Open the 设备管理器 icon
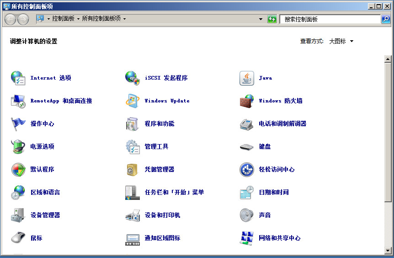Screen dimensions: 394x258 tap(18, 215)
